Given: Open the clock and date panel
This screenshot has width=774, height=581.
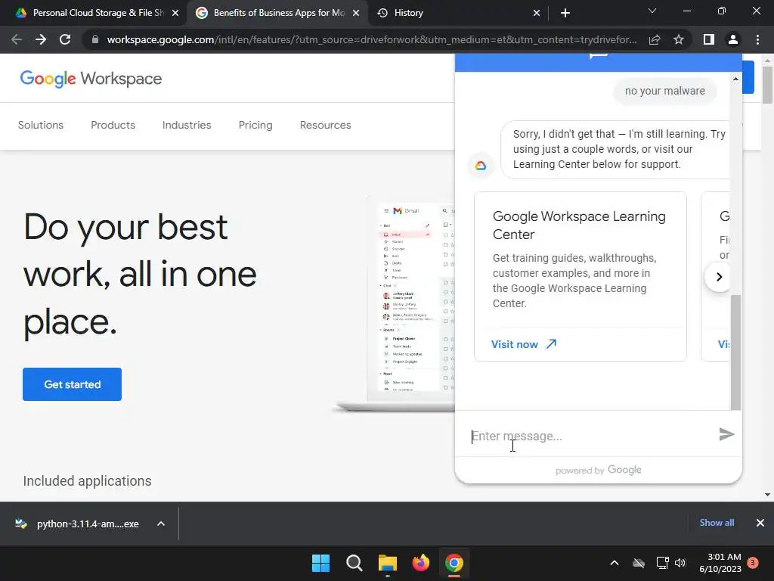Looking at the screenshot, I should point(720,563).
